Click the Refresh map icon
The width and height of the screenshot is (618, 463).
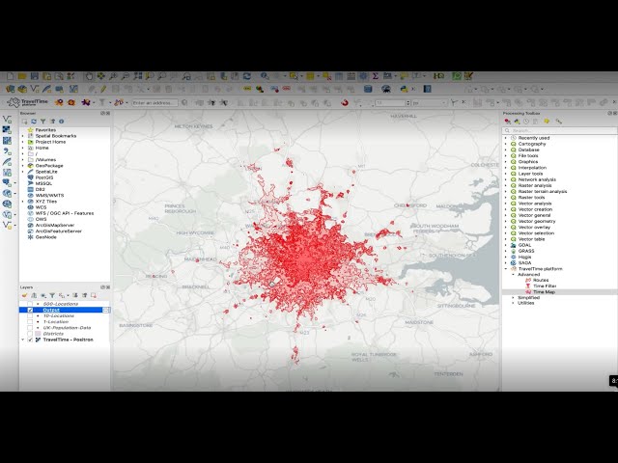coord(247,76)
